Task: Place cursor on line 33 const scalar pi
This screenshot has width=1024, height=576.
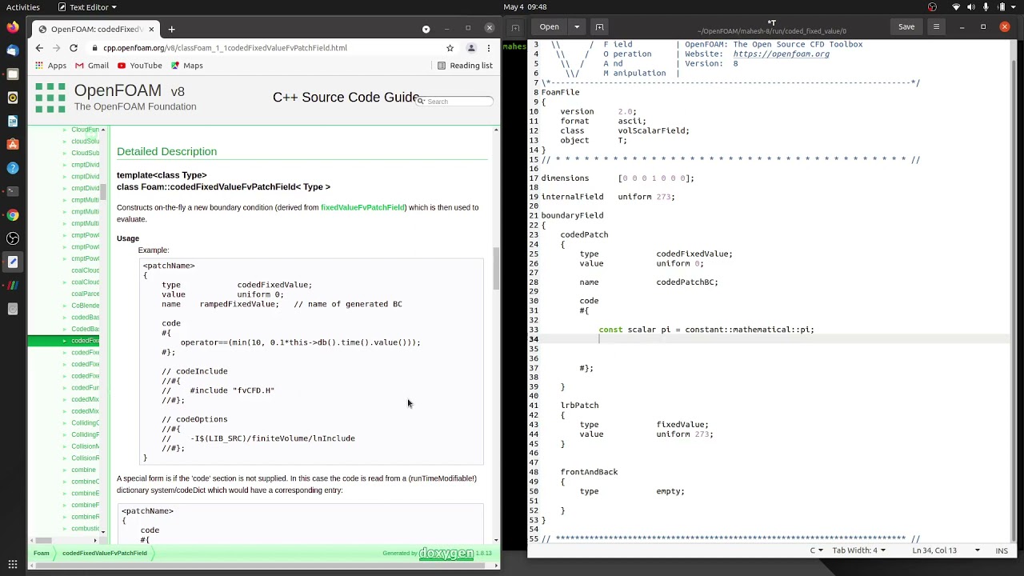Action: [706, 330]
